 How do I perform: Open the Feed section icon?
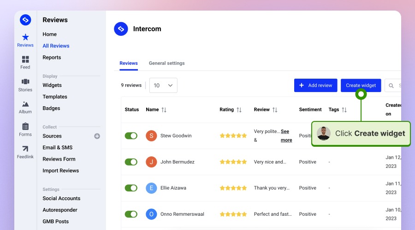click(25, 60)
